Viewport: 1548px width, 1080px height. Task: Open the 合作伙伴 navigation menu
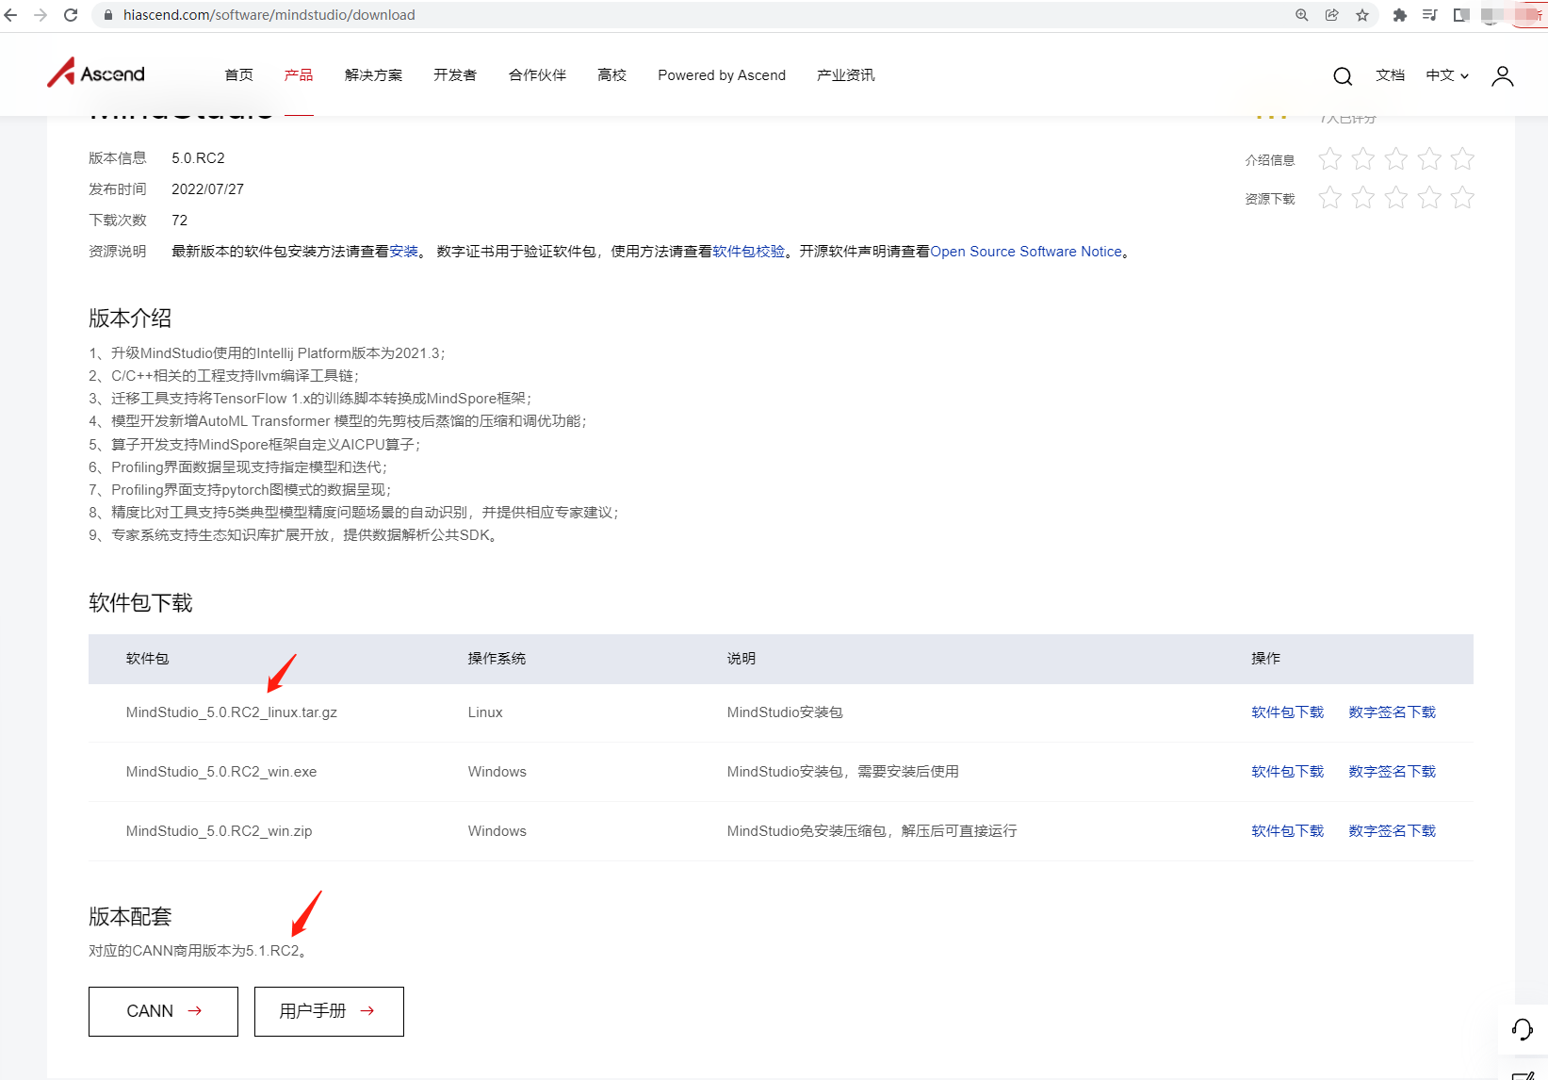click(x=537, y=75)
